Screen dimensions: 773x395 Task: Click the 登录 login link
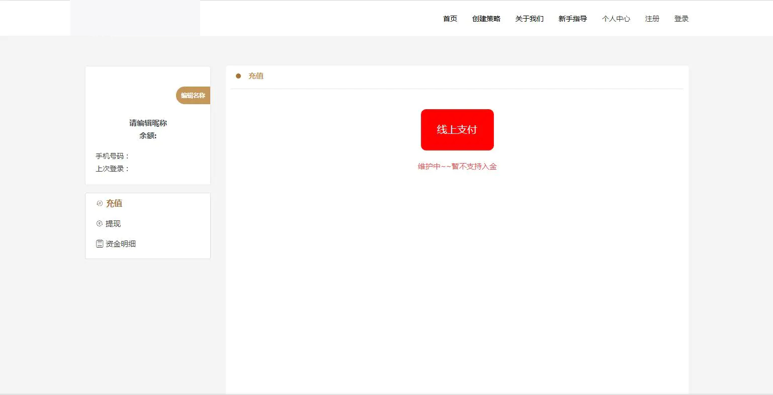681,19
